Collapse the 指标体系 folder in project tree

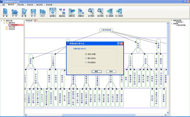click(4, 23)
